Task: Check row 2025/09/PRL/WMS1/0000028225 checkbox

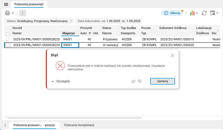Action: (8, 45)
